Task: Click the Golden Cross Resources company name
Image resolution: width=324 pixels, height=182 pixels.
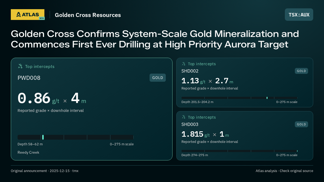Action: (88, 15)
